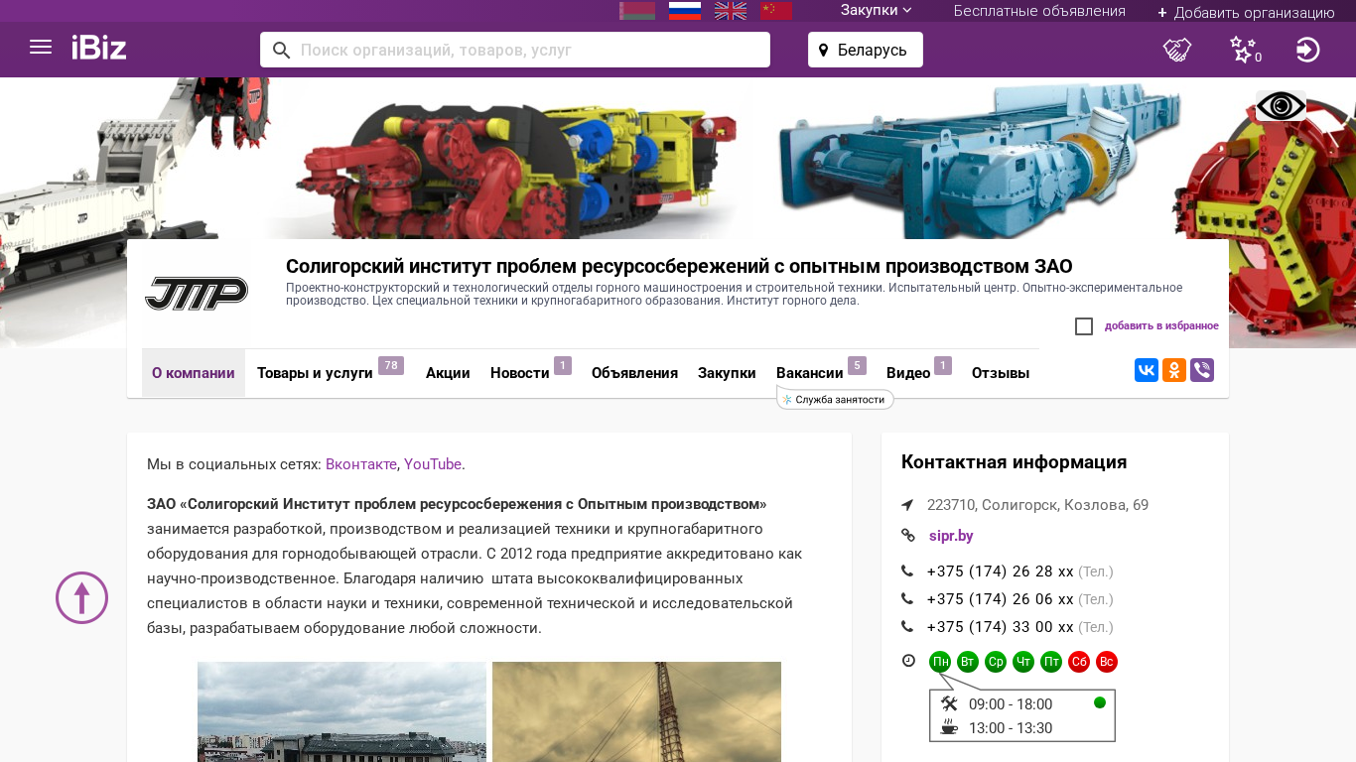1356x762 pixels.
Task: Select Monday (Пн) schedule circle
Action: click(940, 662)
